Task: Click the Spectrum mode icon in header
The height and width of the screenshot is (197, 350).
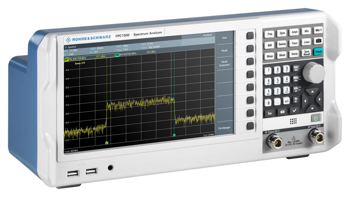Action: pyautogui.click(x=66, y=47)
